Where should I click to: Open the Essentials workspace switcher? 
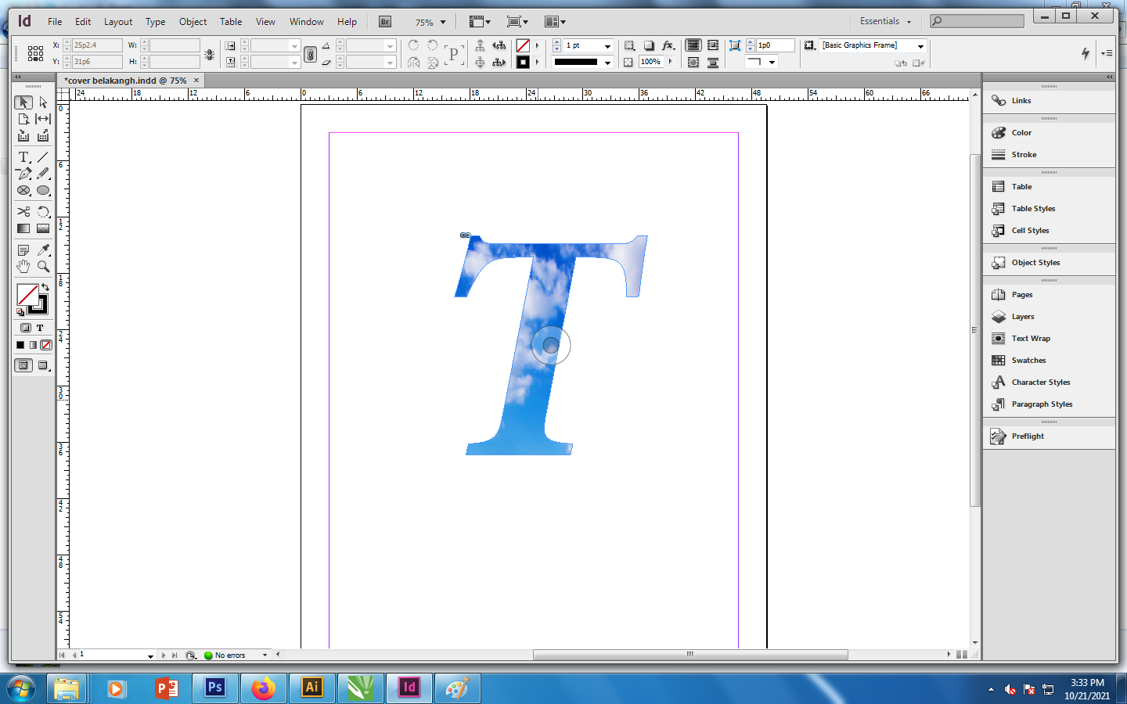click(x=885, y=22)
